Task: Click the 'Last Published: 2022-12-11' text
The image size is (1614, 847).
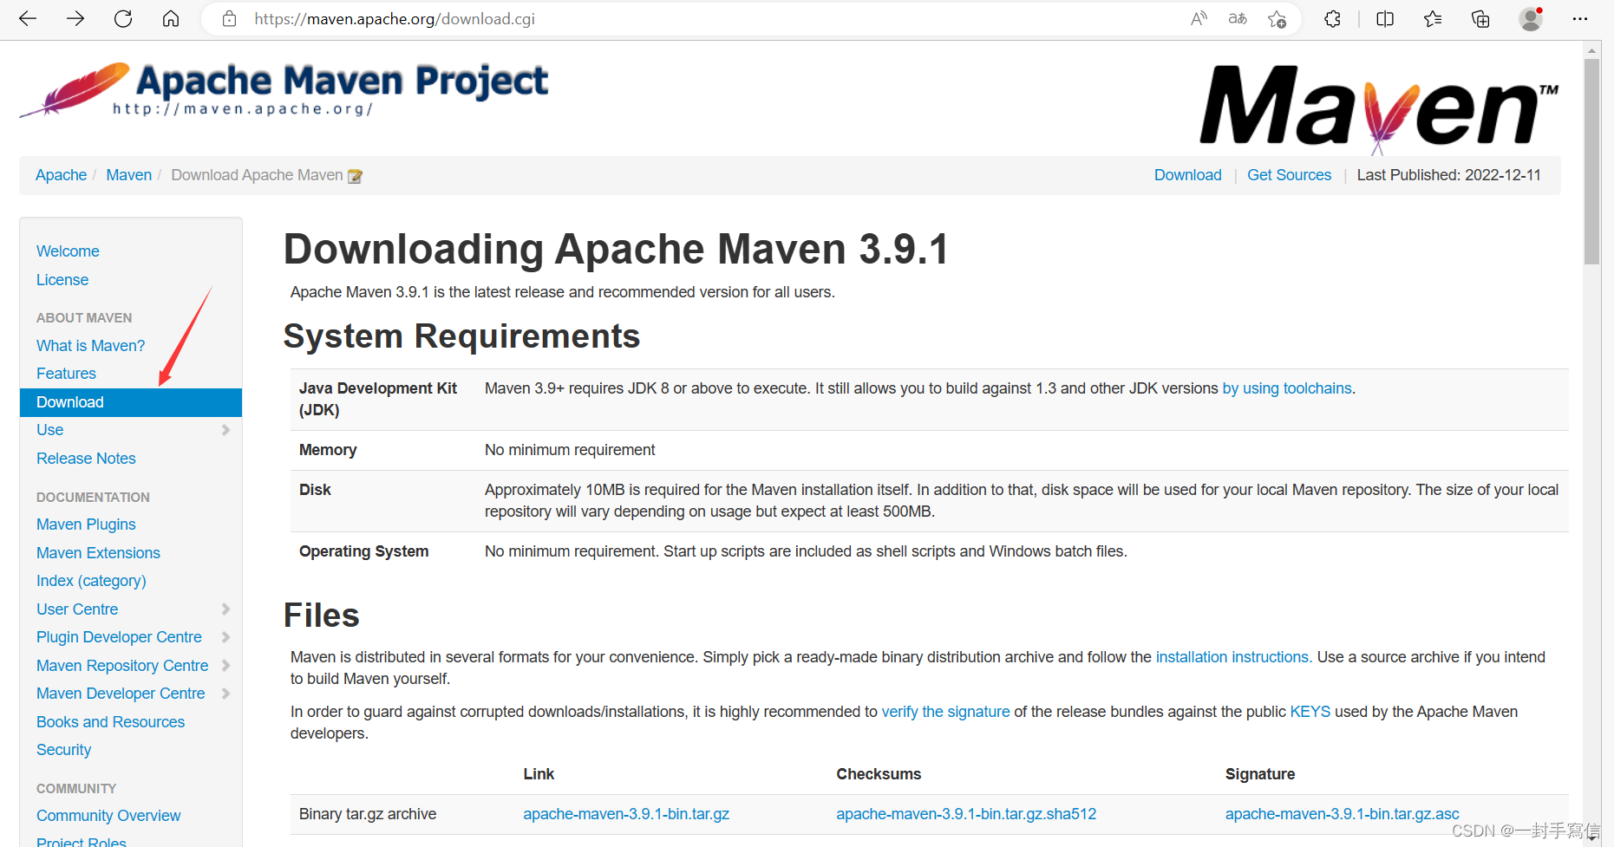Action: (x=1448, y=175)
